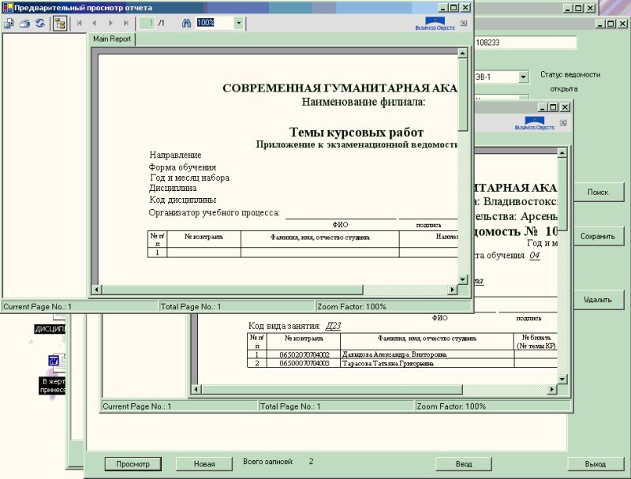Viewport: 631px width, 479px height.
Task: Click the Business Objects logo in back report window
Action: pyautogui.click(x=535, y=123)
